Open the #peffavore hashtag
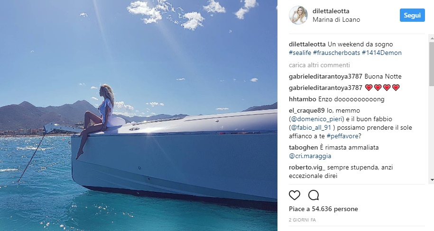The width and height of the screenshot is (434, 231). coord(342,136)
